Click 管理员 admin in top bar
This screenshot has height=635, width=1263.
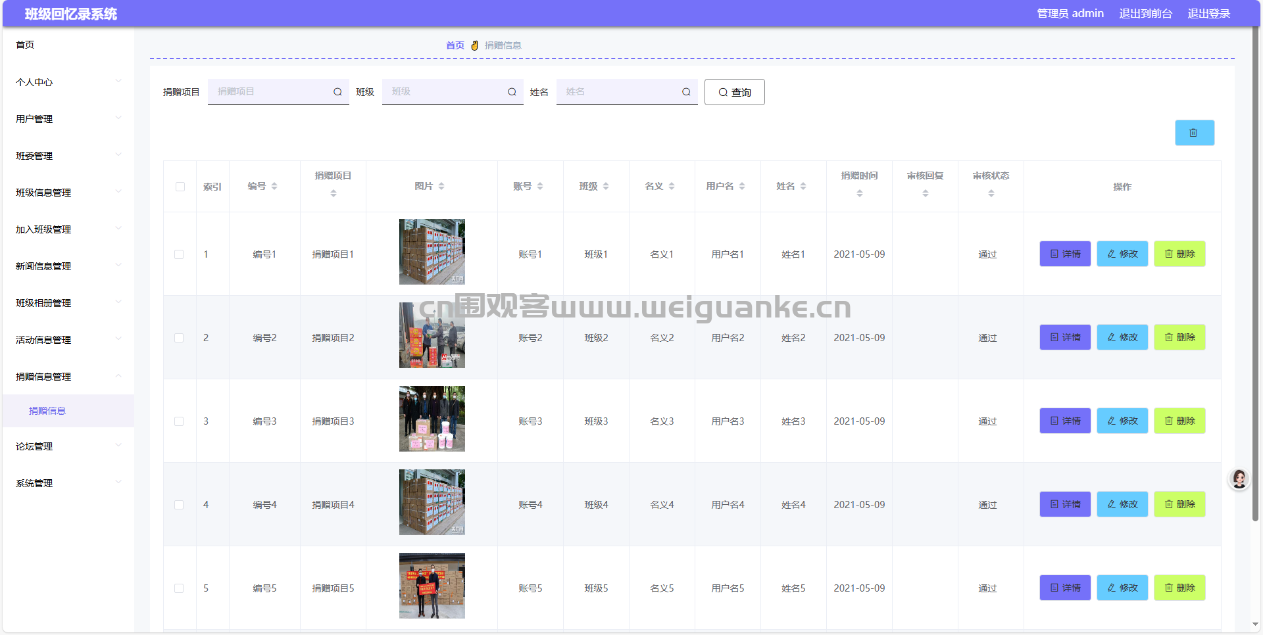point(1070,13)
